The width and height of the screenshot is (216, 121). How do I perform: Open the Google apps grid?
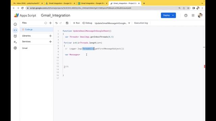193,15
